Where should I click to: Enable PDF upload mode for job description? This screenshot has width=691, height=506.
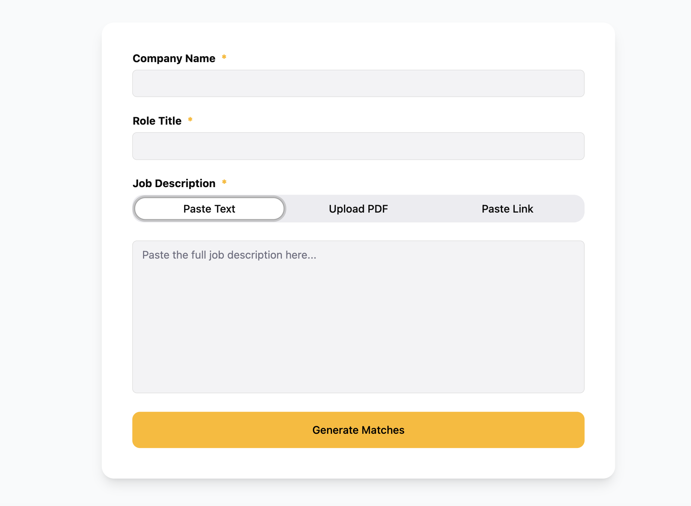click(358, 208)
